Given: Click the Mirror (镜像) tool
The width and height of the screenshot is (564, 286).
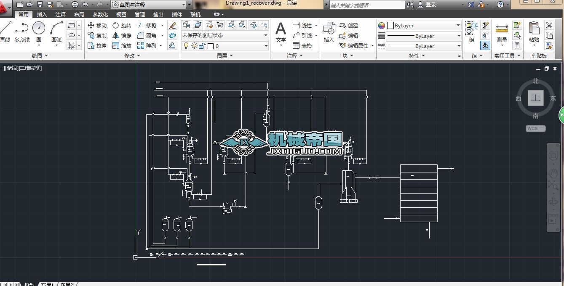Looking at the screenshot, I should (x=122, y=36).
